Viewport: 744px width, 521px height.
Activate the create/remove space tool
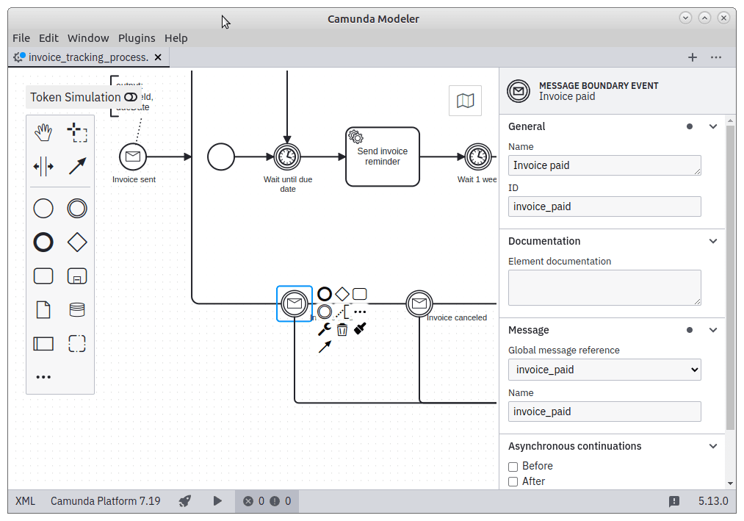click(x=43, y=166)
